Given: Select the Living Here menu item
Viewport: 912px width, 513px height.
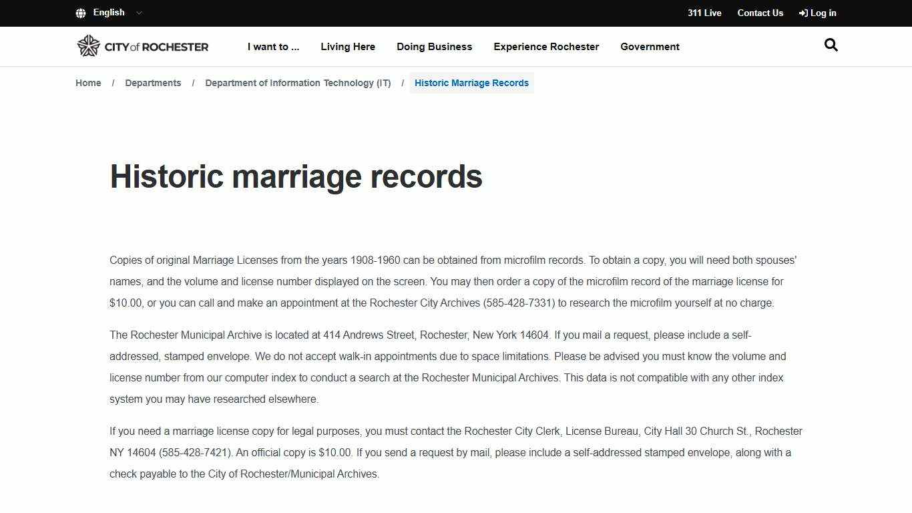Looking at the screenshot, I should pyautogui.click(x=348, y=46).
